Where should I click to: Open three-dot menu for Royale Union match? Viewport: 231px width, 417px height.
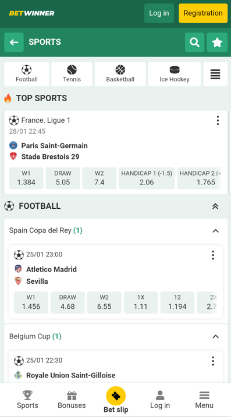tap(213, 361)
